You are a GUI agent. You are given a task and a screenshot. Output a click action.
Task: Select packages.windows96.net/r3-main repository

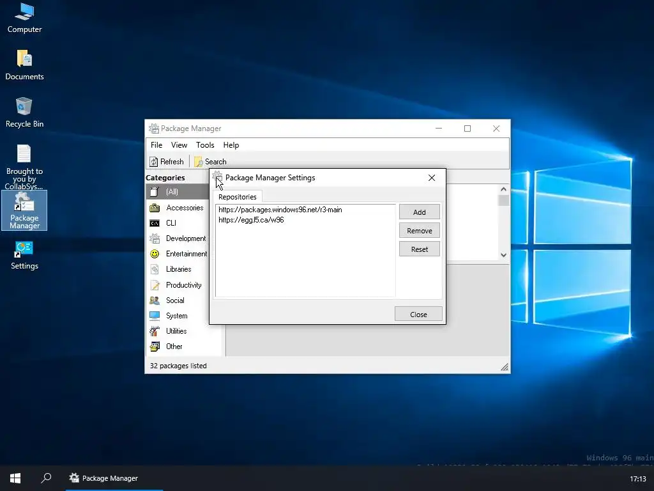305,210
